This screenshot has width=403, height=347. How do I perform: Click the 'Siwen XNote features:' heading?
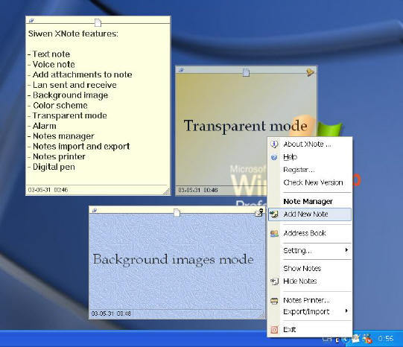73,34
